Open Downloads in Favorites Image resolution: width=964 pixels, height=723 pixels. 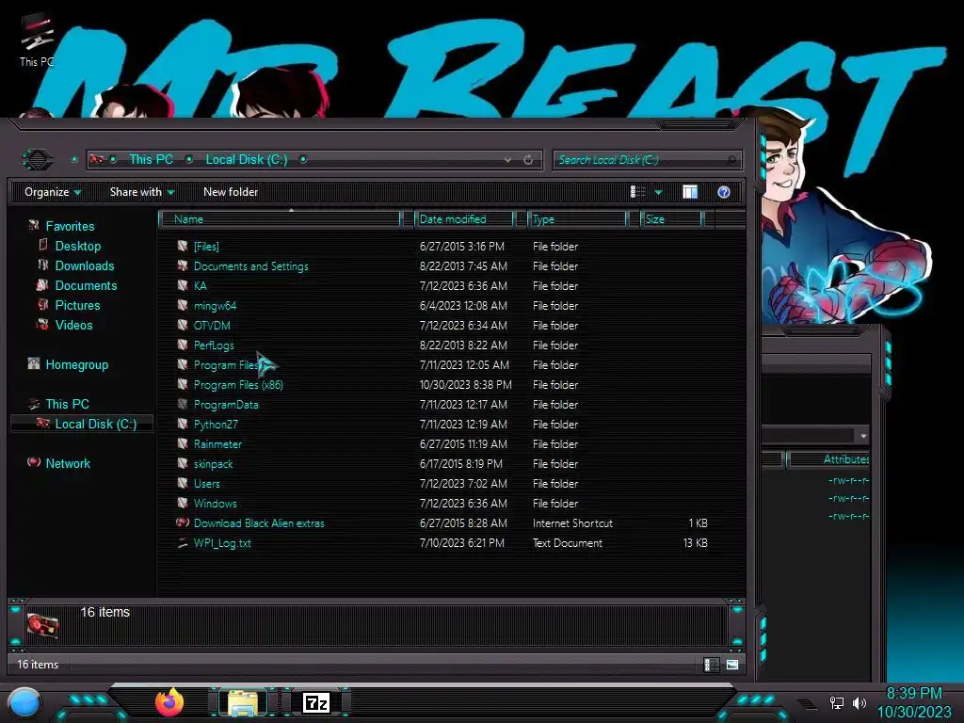point(85,265)
